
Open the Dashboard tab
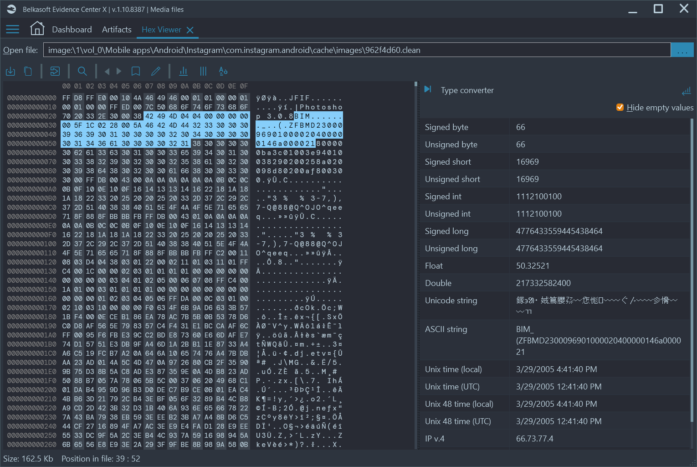[x=72, y=30]
